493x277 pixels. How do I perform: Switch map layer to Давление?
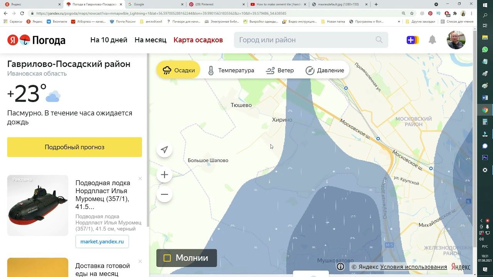coord(325,70)
